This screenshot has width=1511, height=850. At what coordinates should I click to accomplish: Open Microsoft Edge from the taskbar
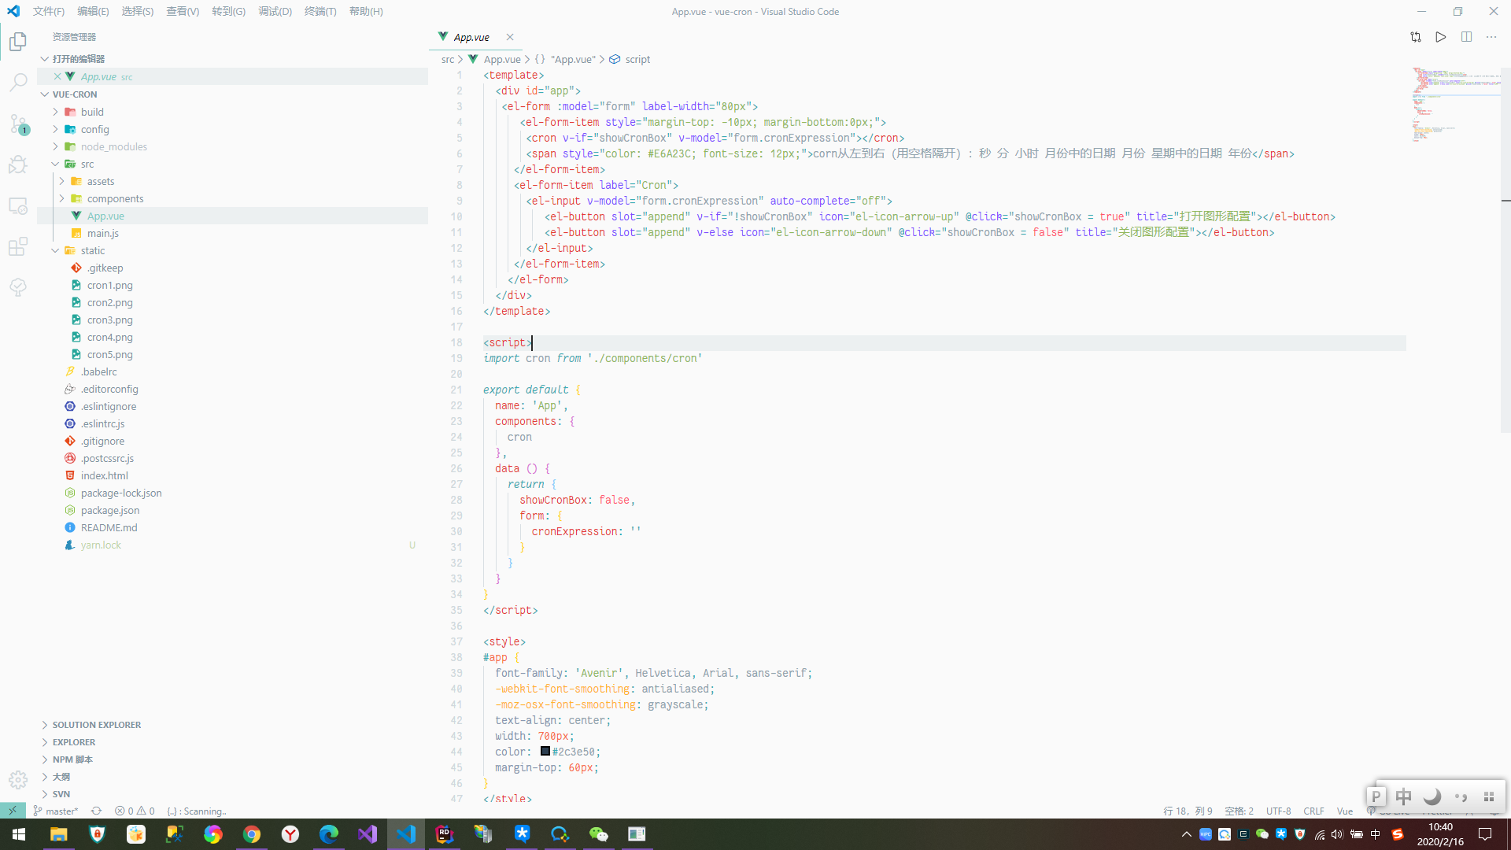tap(329, 834)
